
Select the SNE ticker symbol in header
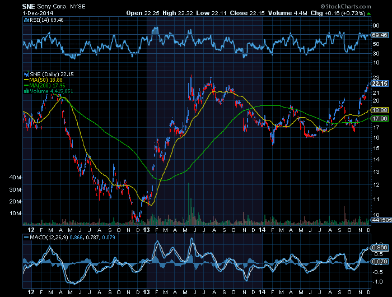pos(29,7)
